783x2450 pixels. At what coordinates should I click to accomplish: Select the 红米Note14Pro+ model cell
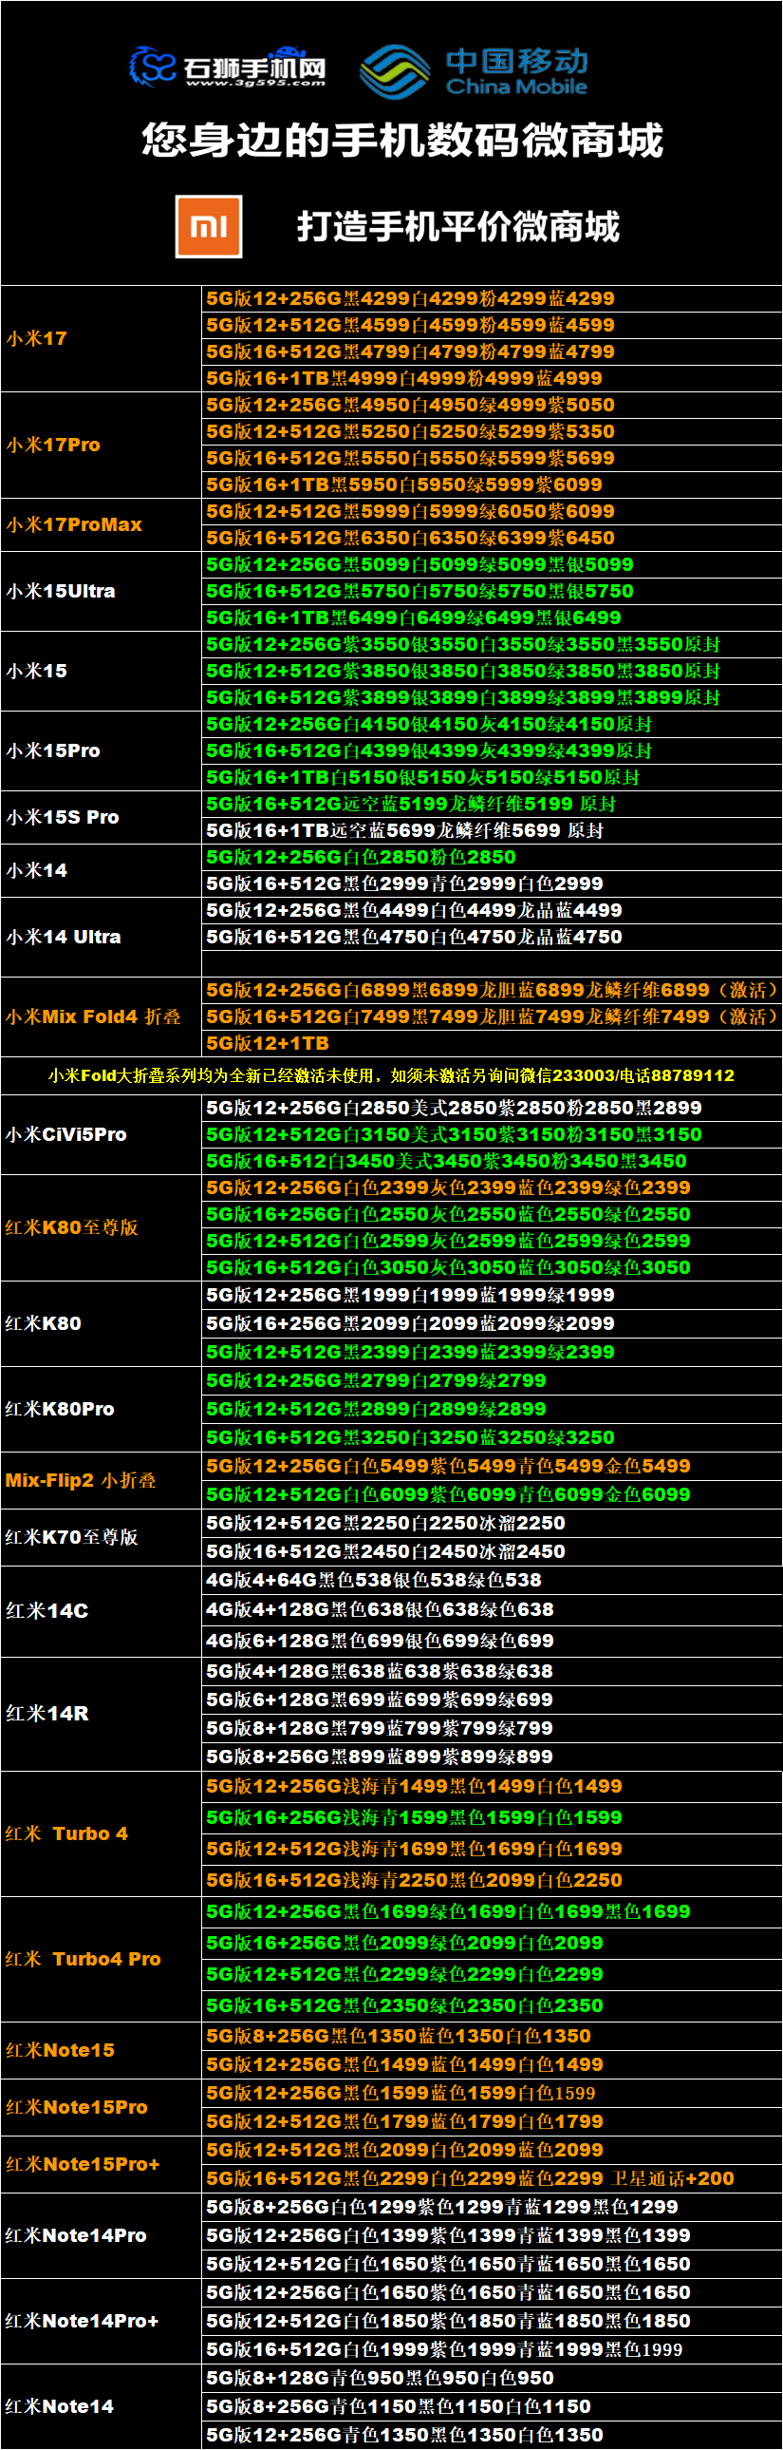tap(83, 2321)
